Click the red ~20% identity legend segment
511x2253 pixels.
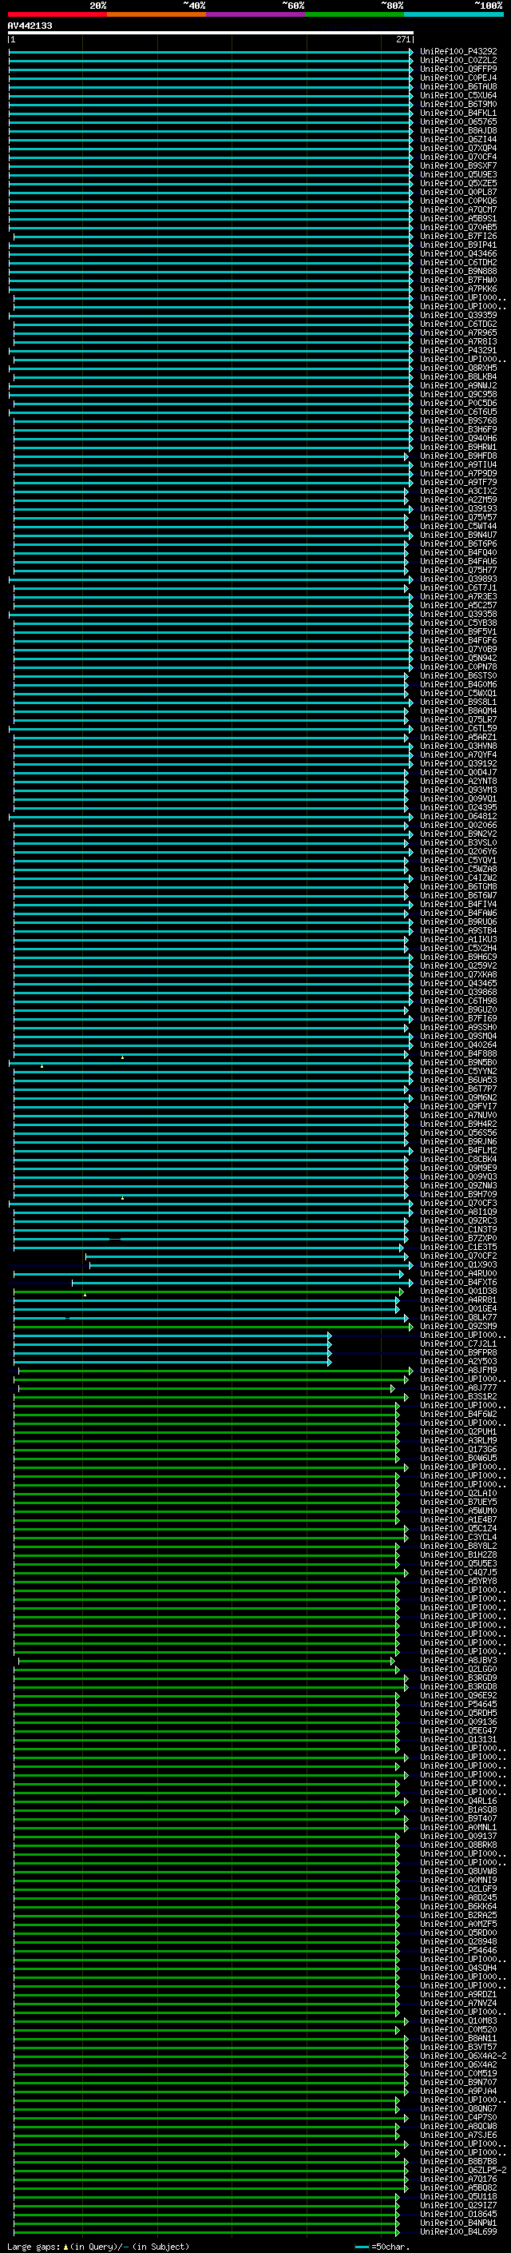coord(57,14)
